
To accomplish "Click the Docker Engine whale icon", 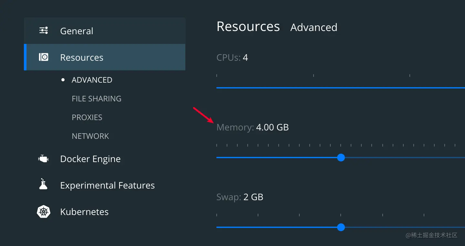I will [x=43, y=159].
